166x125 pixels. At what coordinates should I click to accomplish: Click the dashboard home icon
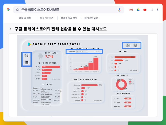coord(26,55)
